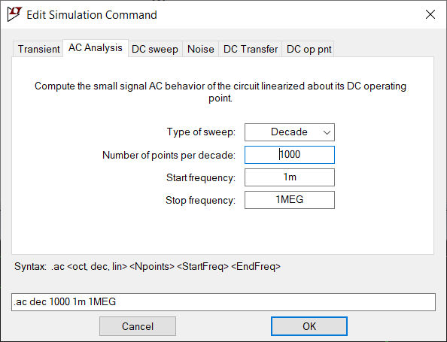Image resolution: width=447 pixels, height=342 pixels.
Task: Focus the Number of points per decade field
Action: tap(290, 155)
